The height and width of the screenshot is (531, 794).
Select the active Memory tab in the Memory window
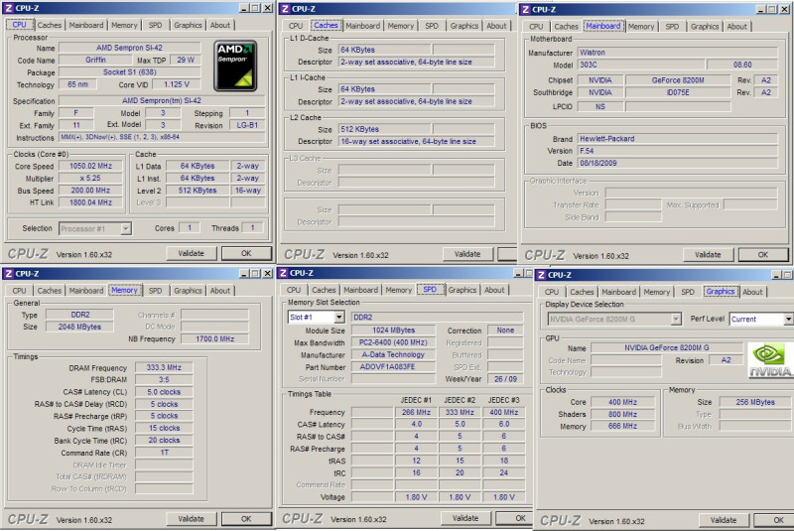pyautogui.click(x=125, y=291)
